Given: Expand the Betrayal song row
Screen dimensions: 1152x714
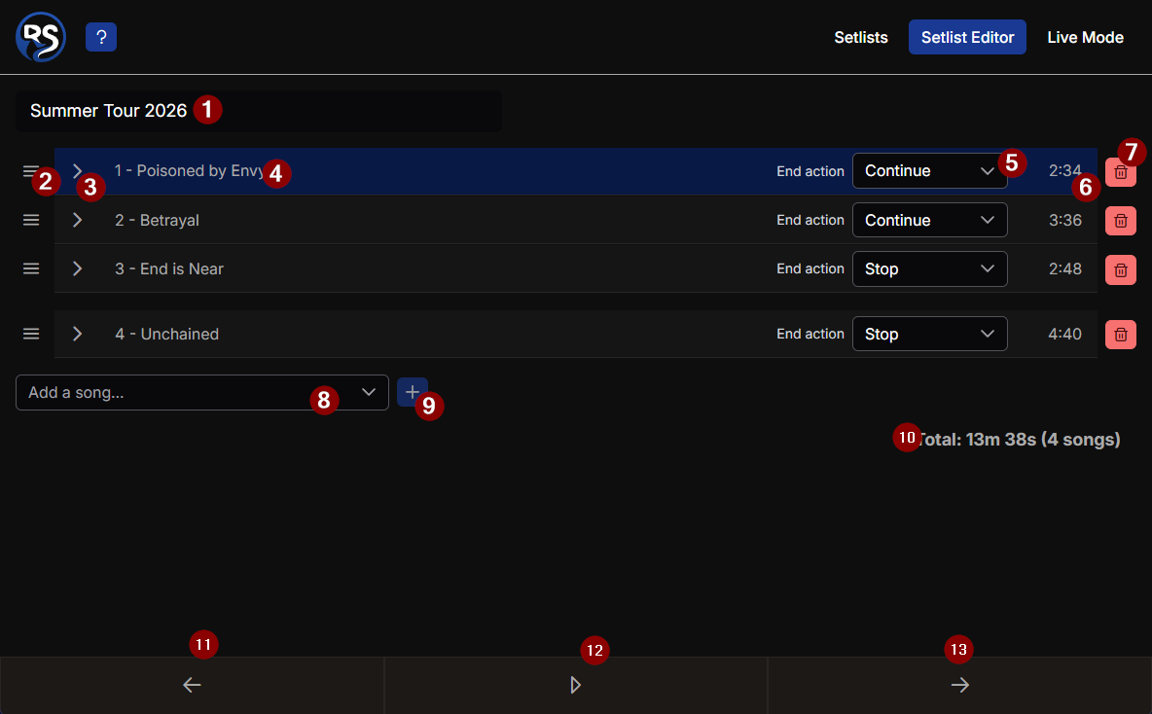Looking at the screenshot, I should [x=77, y=220].
